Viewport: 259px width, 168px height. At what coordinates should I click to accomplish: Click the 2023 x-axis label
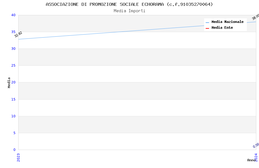click(18, 158)
